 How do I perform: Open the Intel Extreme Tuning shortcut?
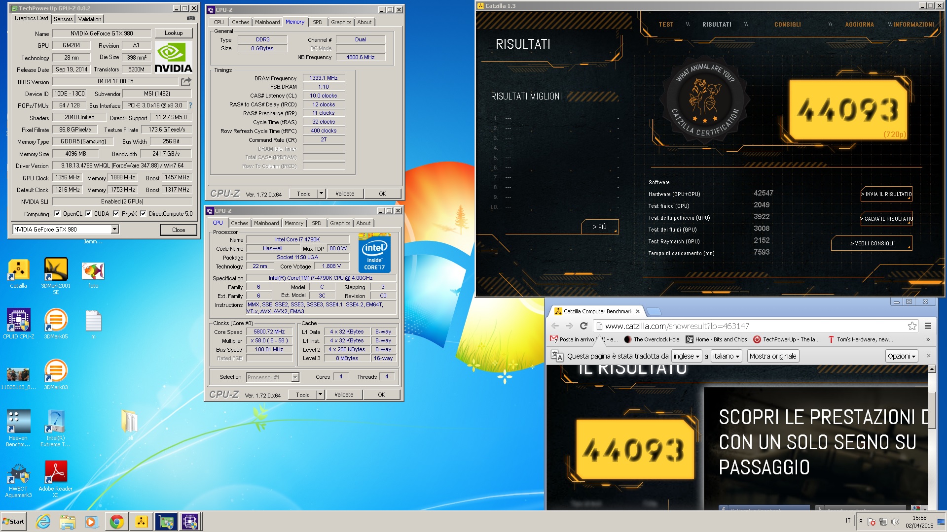point(56,428)
